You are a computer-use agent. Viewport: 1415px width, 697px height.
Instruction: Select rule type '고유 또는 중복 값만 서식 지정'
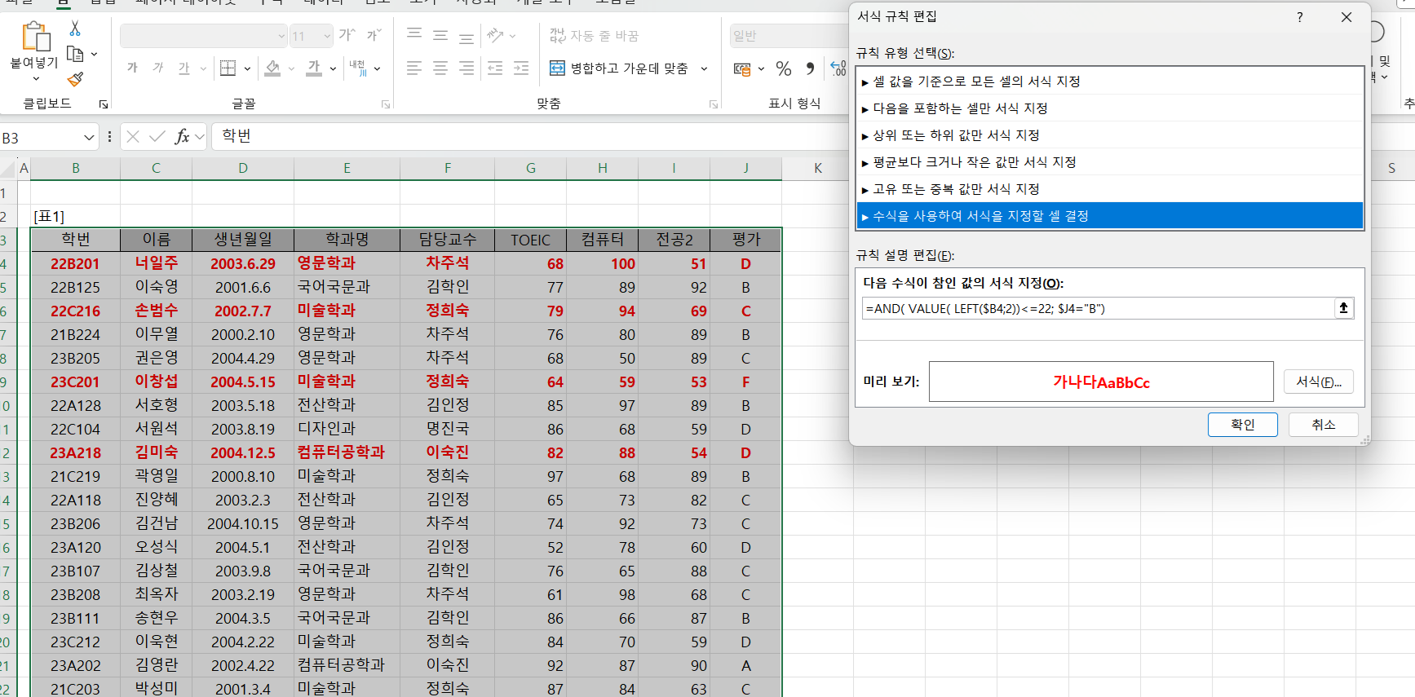956,189
